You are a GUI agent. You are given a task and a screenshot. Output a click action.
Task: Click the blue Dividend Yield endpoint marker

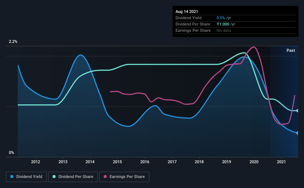coord(297,133)
